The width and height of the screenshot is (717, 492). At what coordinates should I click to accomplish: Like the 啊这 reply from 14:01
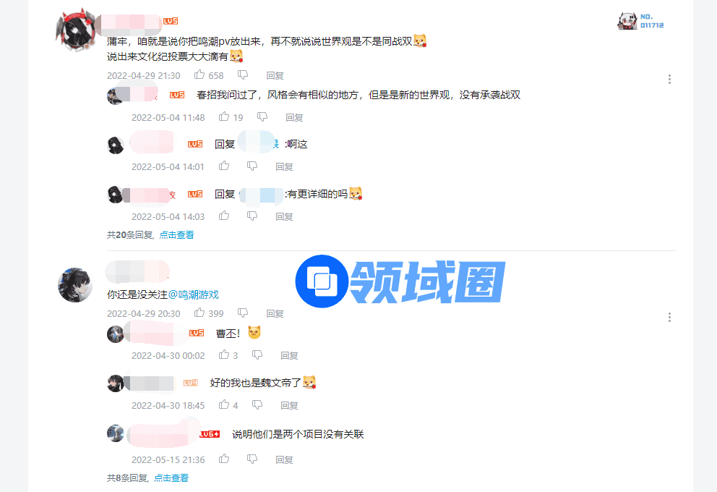click(224, 166)
